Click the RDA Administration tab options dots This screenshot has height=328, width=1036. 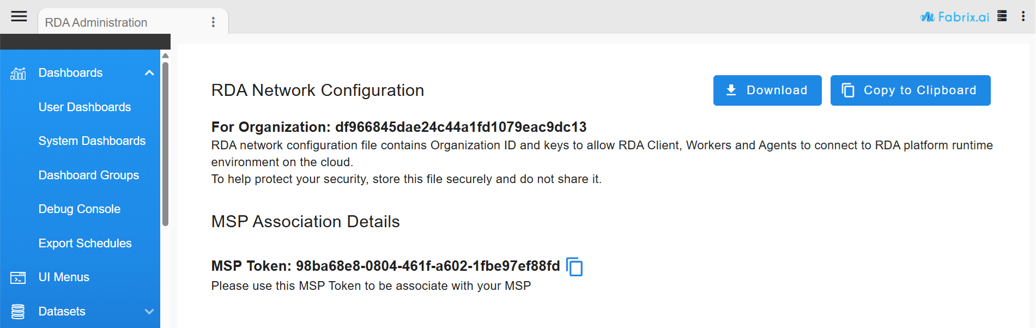(x=213, y=22)
